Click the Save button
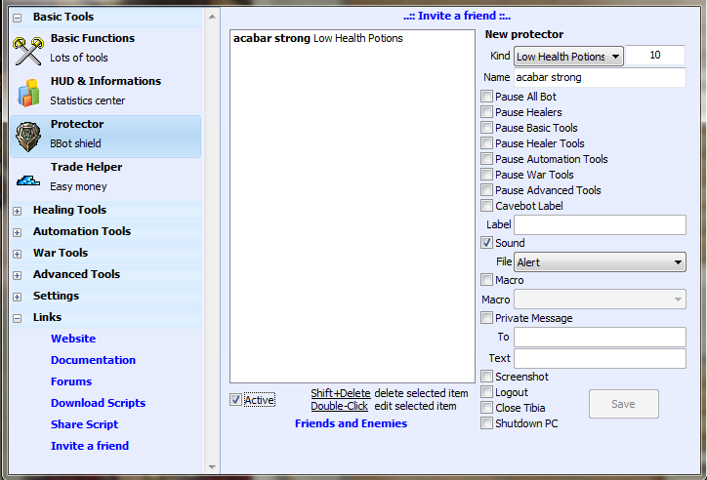This screenshot has height=480, width=707. pyautogui.click(x=623, y=404)
